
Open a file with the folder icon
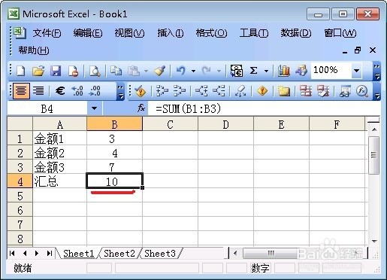click(38, 71)
